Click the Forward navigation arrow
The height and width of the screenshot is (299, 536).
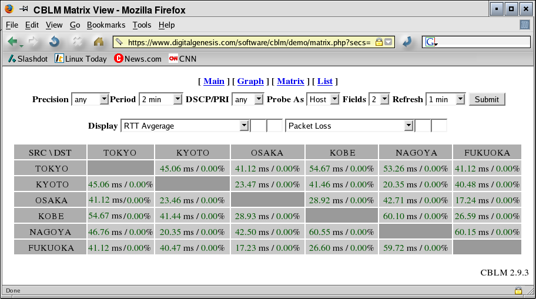pos(33,42)
